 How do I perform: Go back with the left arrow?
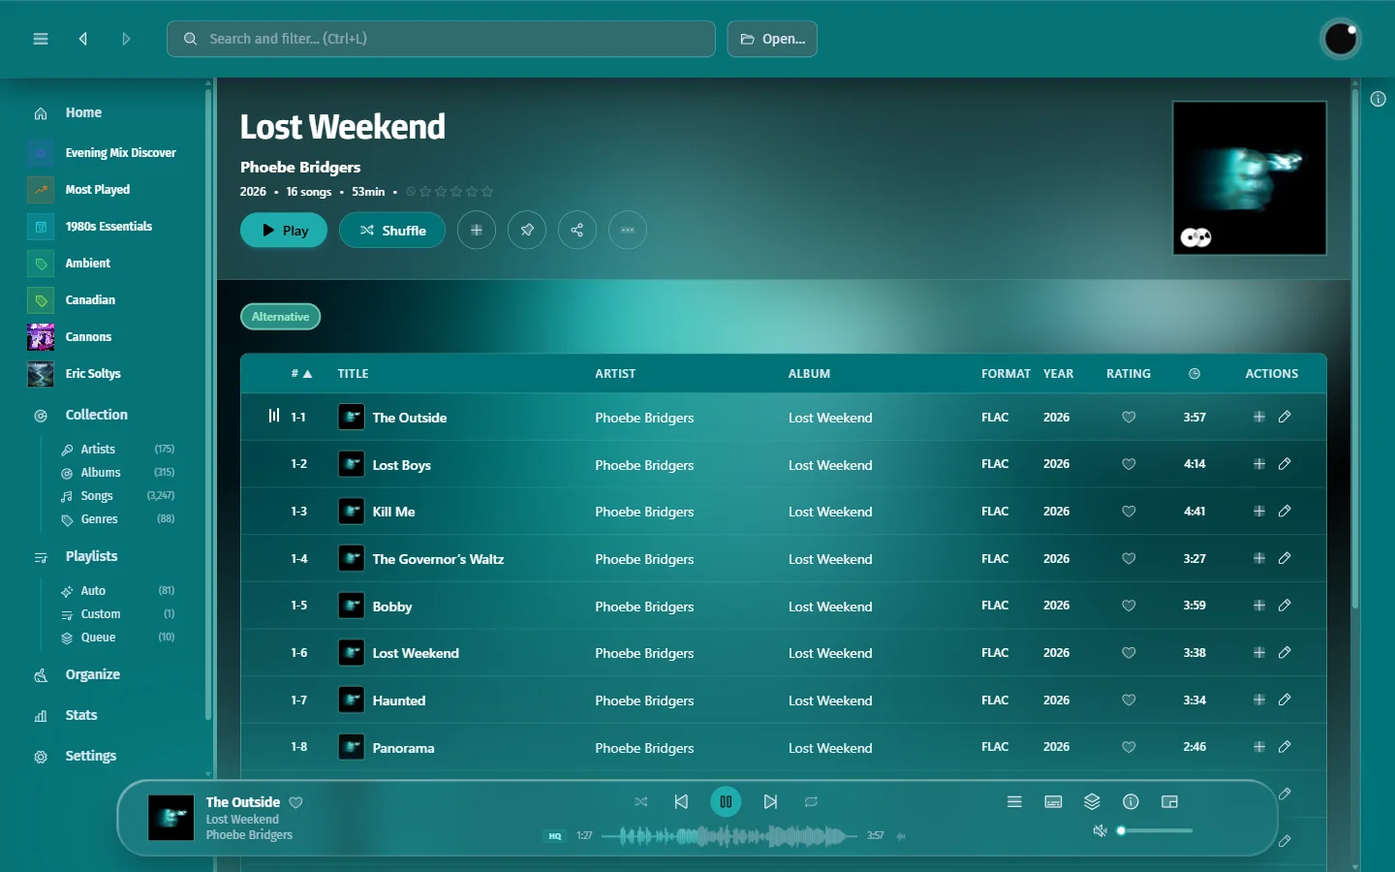(83, 39)
